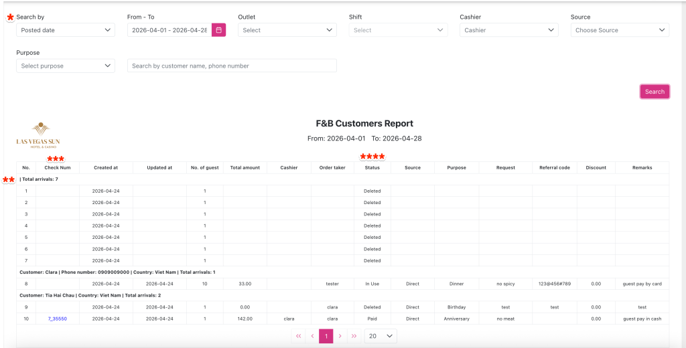Image resolution: width=686 pixels, height=348 pixels.
Task: Open check number 7_35550 link
Action: point(58,319)
